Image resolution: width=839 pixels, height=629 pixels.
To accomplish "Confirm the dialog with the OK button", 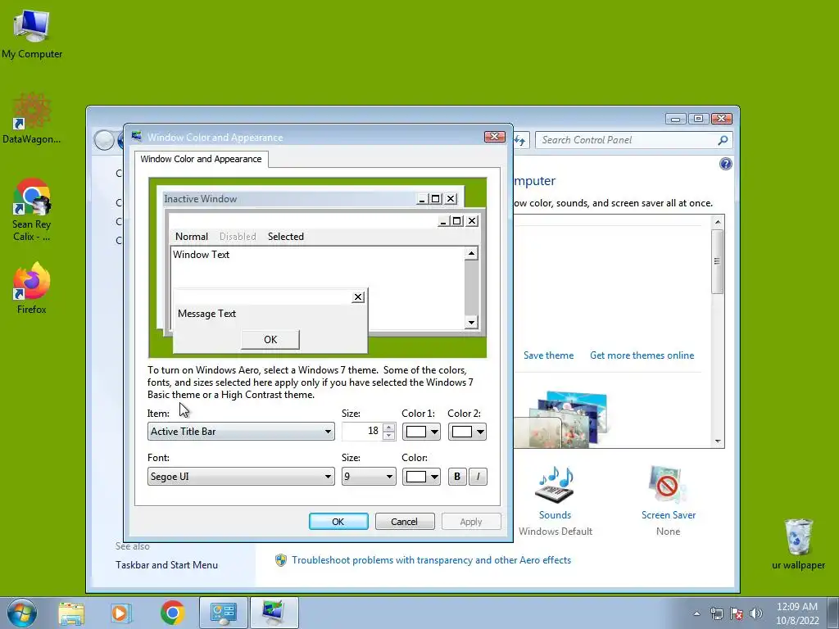I will point(338,522).
